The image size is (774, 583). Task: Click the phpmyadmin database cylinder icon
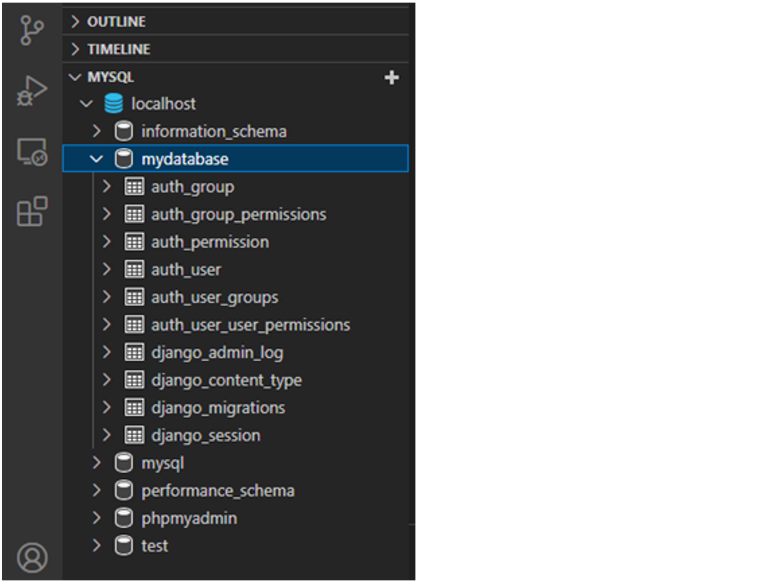click(x=124, y=518)
